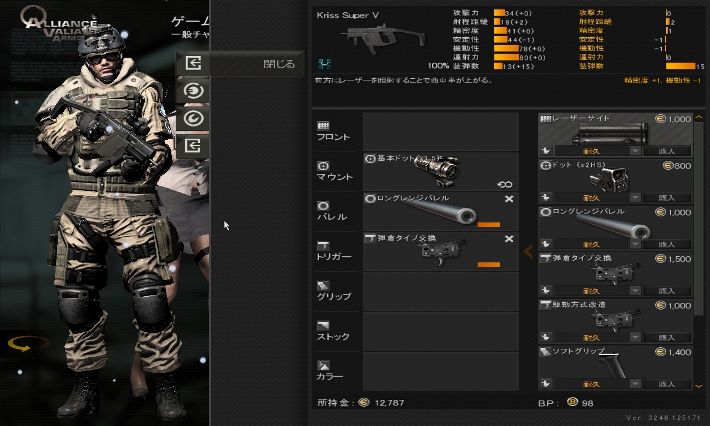710x426 pixels.
Task: Click the second circular swap icon in sidebar
Action: click(192, 91)
